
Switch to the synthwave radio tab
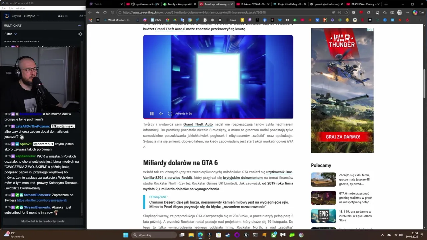(x=143, y=4)
